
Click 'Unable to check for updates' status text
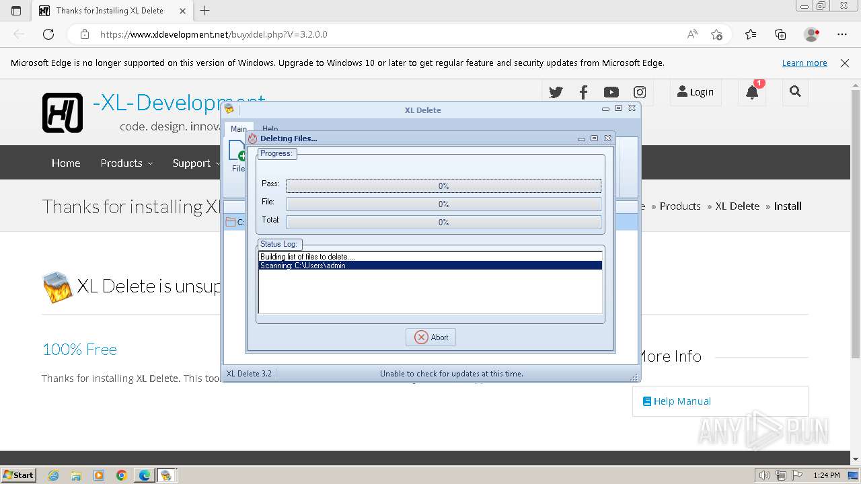tap(451, 374)
